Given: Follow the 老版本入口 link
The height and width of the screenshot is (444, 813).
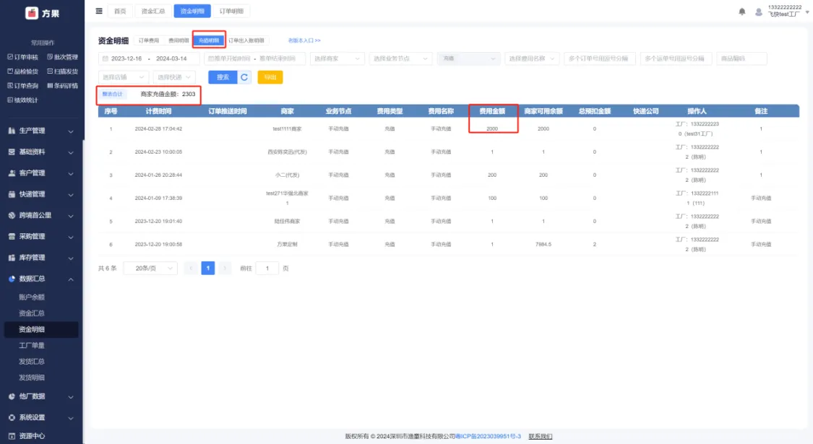Looking at the screenshot, I should click(304, 41).
